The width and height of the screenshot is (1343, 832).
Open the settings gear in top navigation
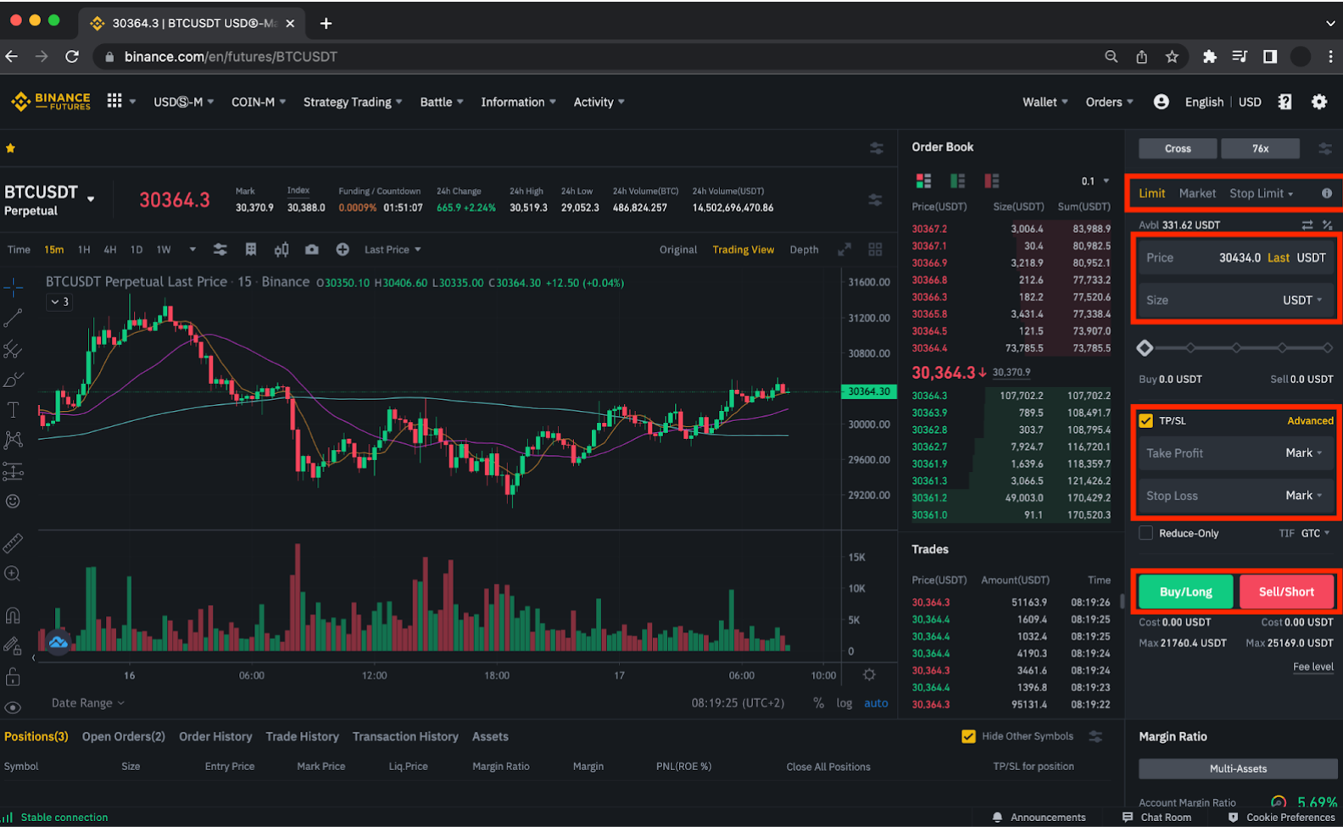click(1319, 102)
